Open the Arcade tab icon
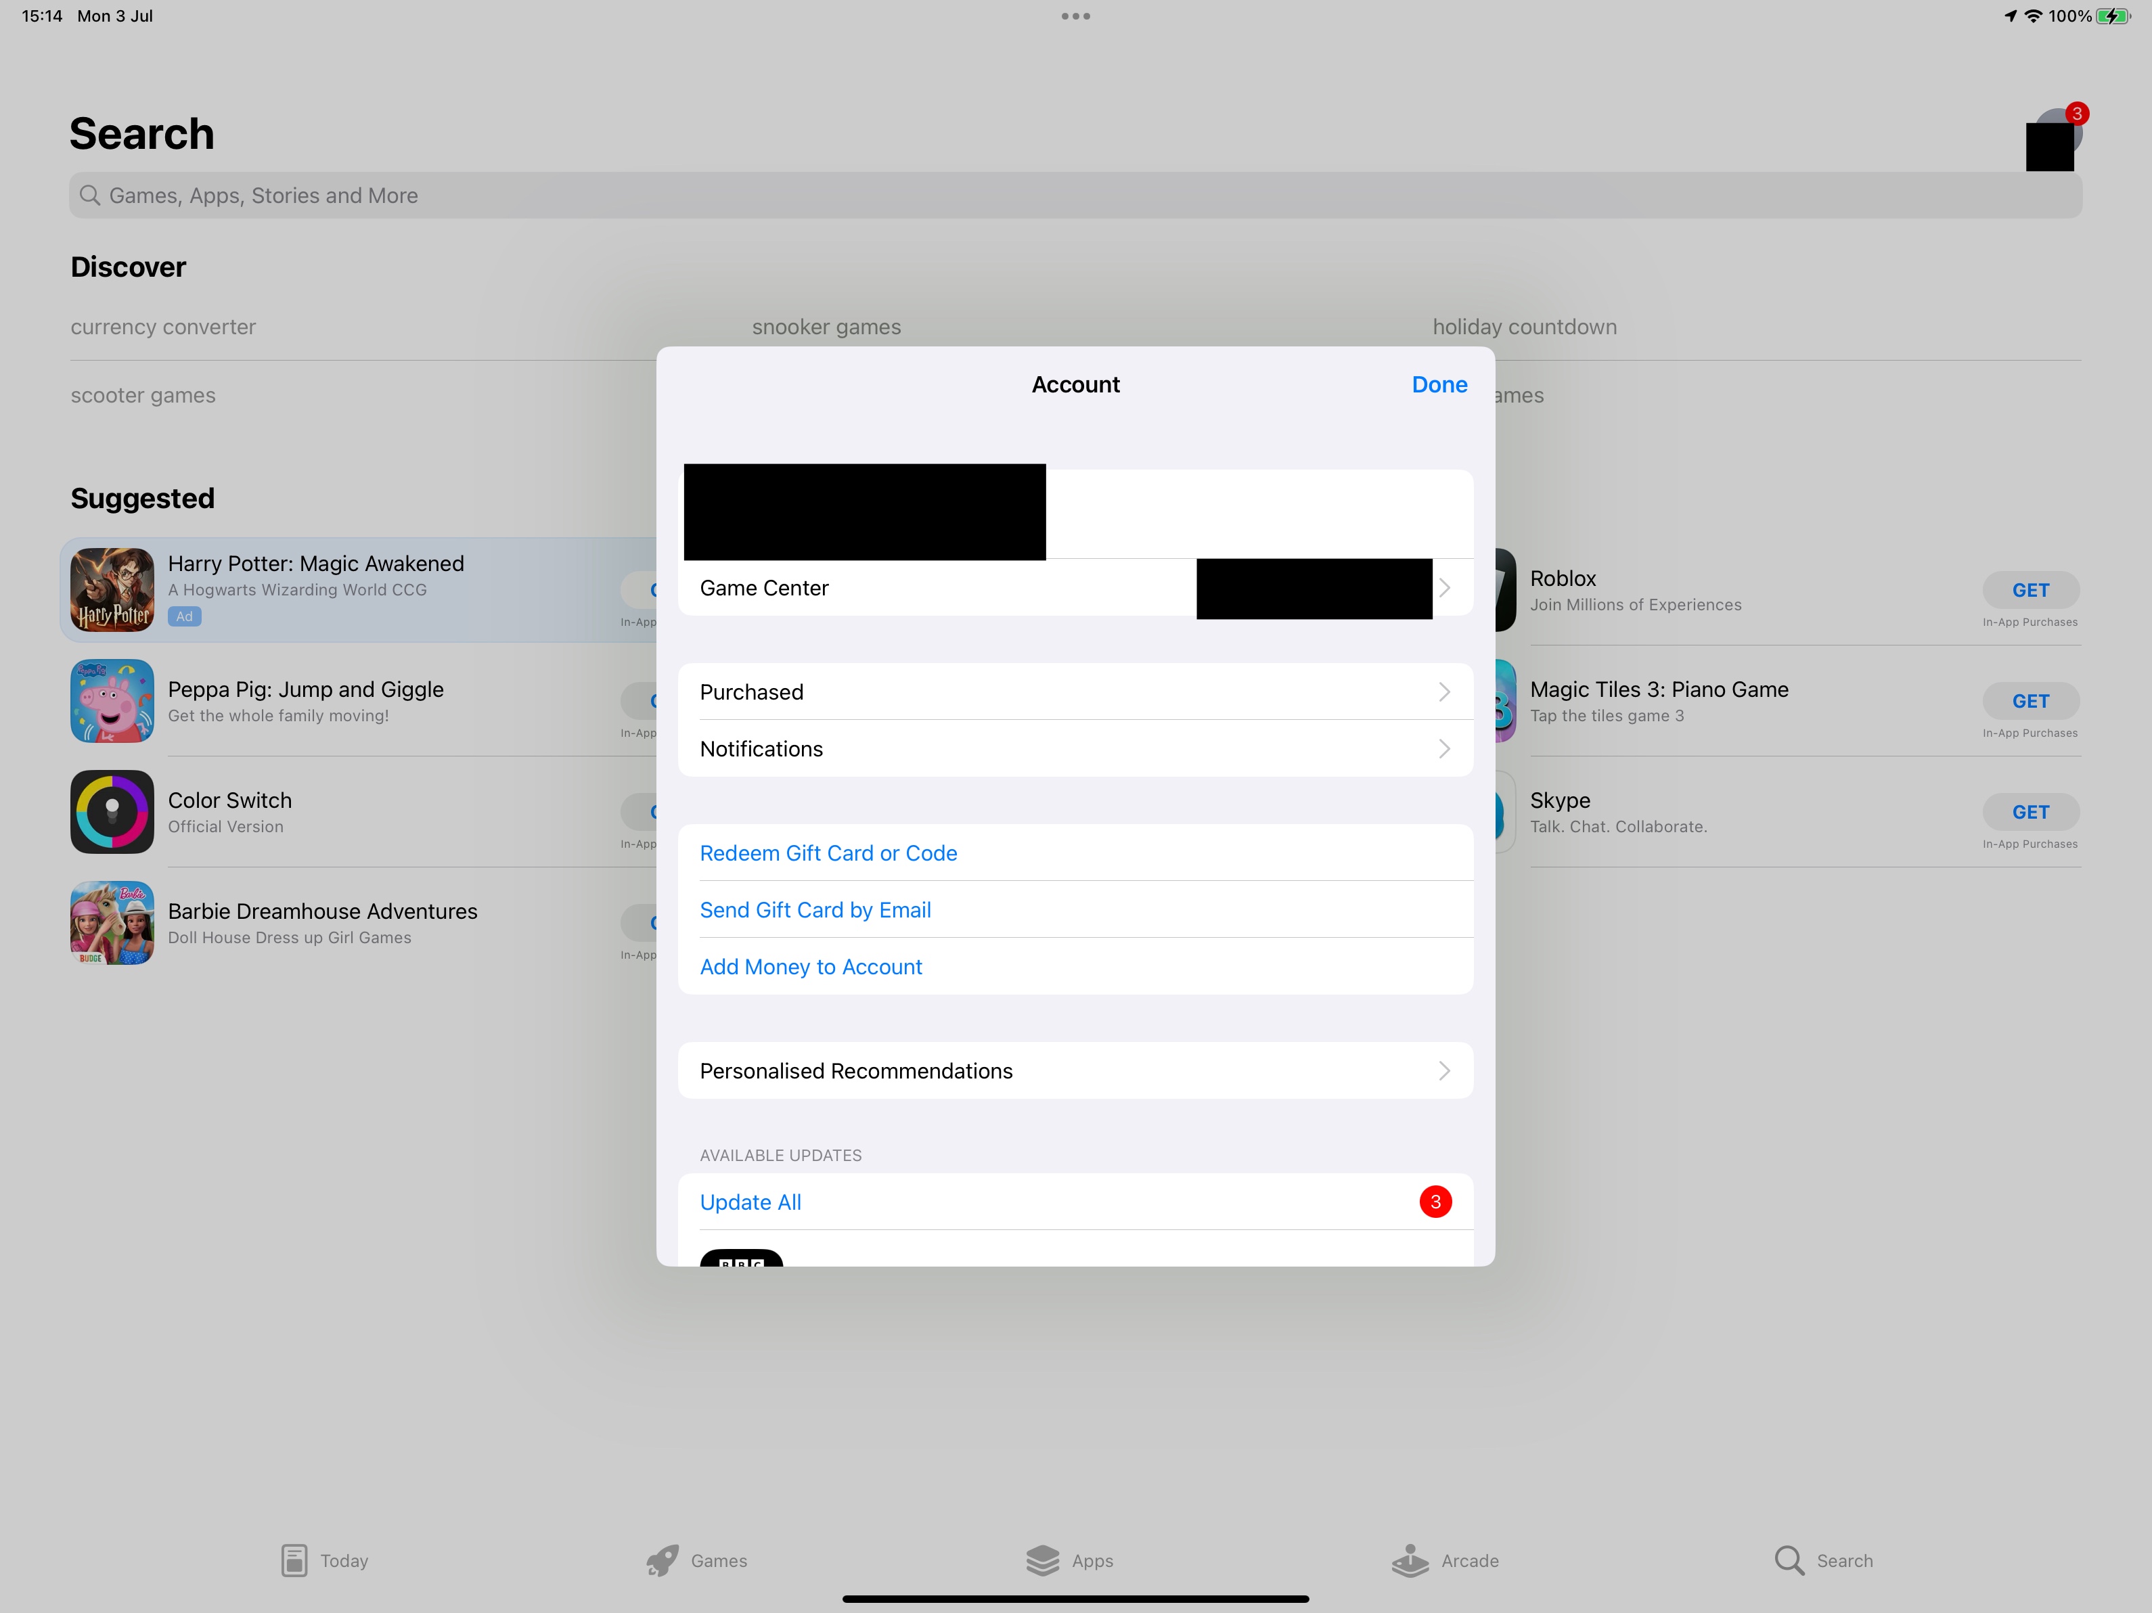Image resolution: width=2152 pixels, height=1613 pixels. (x=1410, y=1560)
